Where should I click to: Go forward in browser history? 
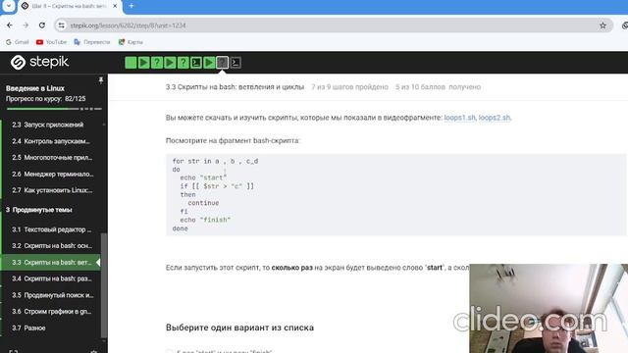(26, 25)
